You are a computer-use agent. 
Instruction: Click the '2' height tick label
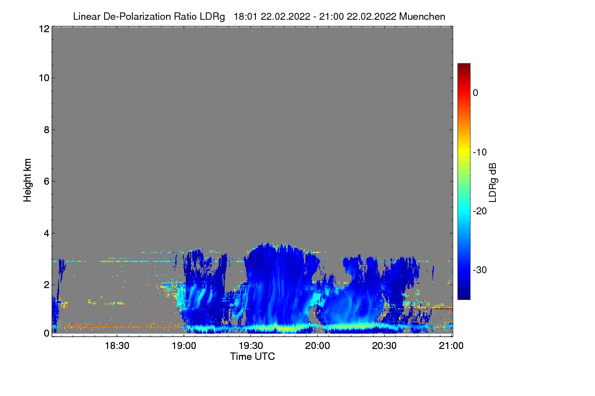tap(46, 285)
